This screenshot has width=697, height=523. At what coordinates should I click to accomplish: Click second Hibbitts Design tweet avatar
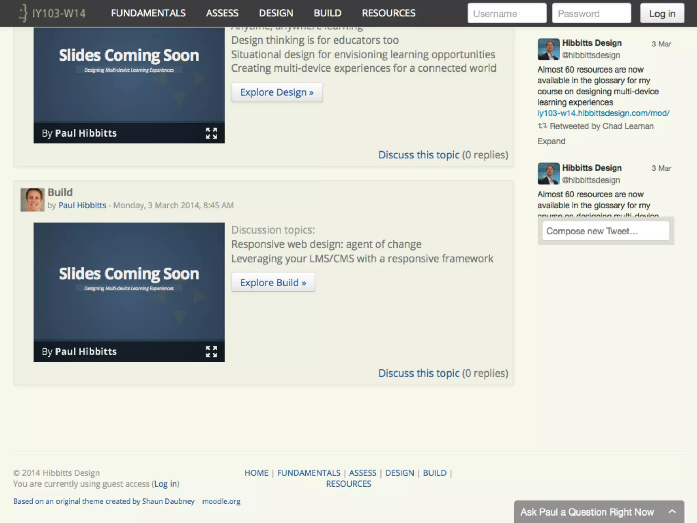coord(548,174)
